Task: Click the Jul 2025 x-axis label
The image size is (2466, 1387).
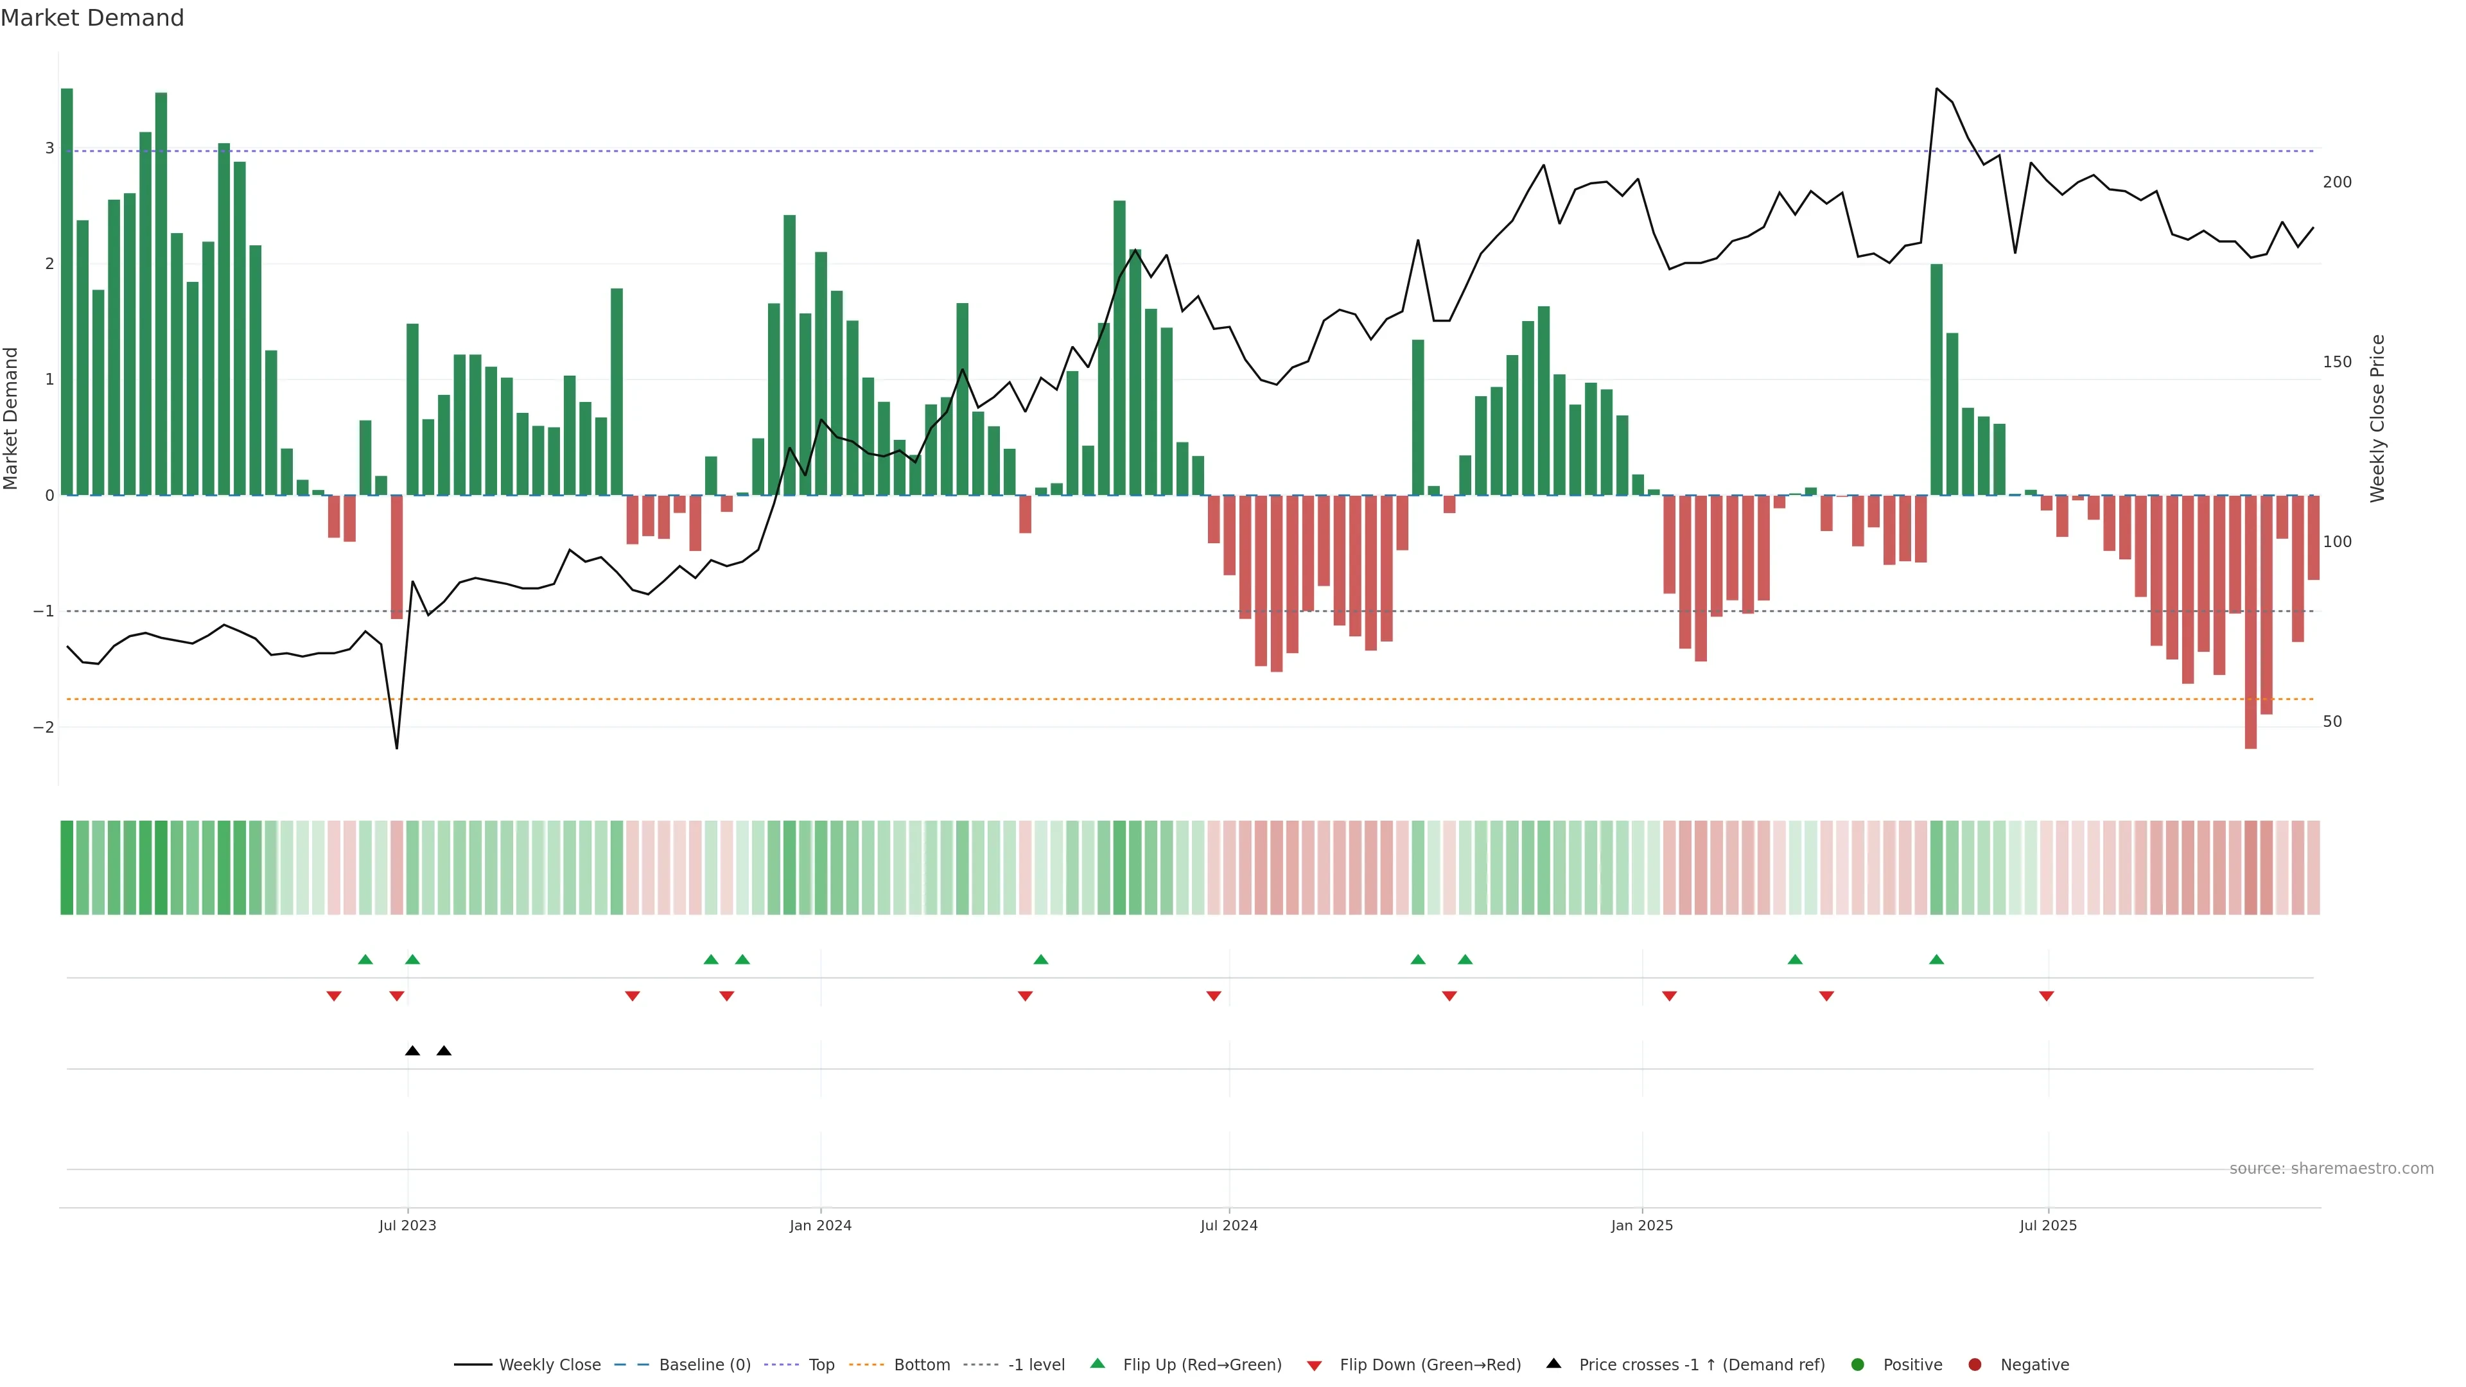Action: coord(2048,1225)
